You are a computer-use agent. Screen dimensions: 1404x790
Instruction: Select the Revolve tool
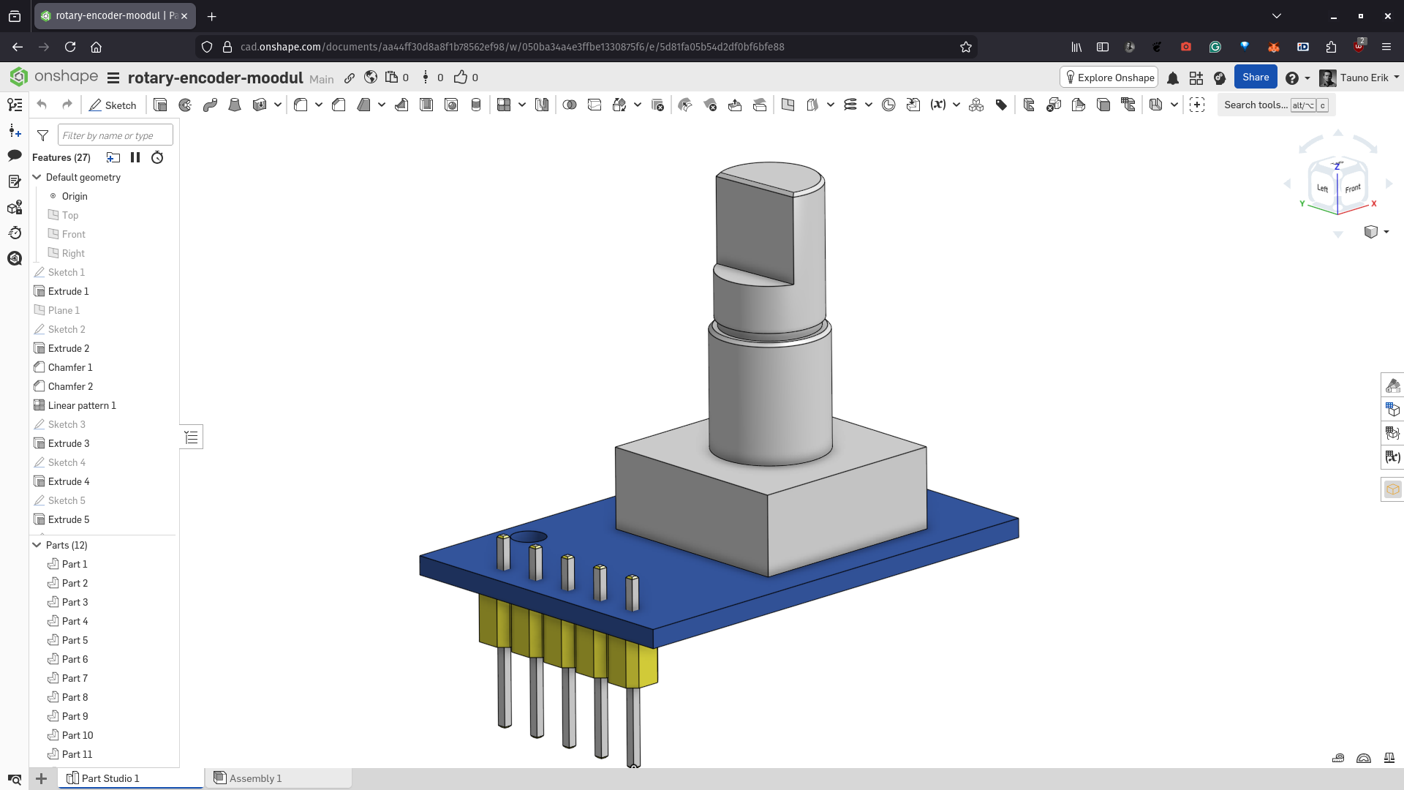[x=185, y=105]
